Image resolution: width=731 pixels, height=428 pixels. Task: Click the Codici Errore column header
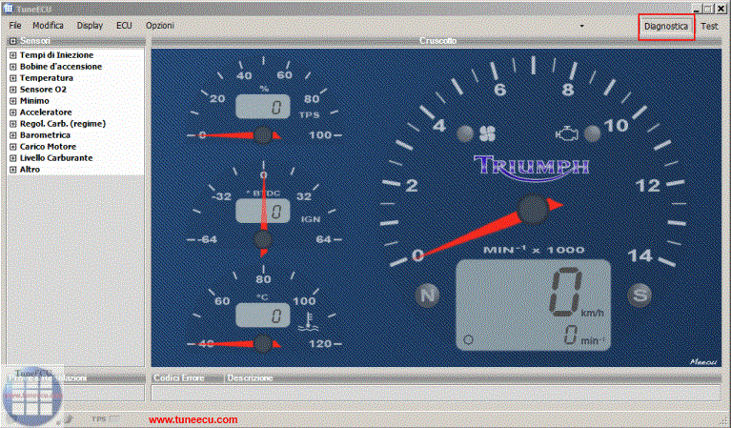coord(179,378)
